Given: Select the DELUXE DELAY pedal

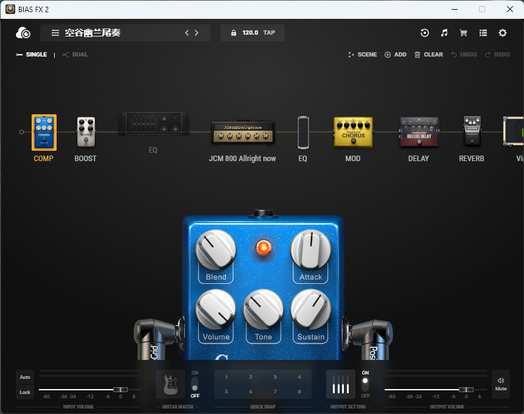Looking at the screenshot, I should coord(419,132).
